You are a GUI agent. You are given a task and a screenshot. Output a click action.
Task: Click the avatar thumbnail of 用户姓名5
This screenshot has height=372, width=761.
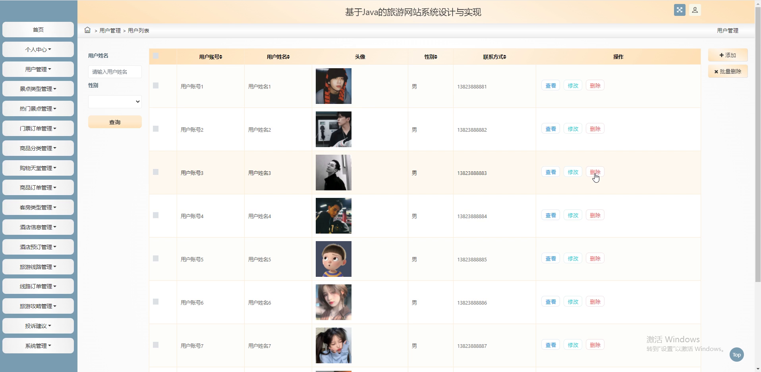point(334,259)
